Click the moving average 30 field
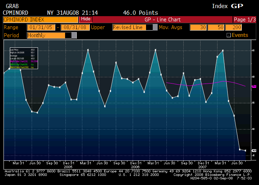Viewport: 259px width, 185px height. (x=198, y=27)
